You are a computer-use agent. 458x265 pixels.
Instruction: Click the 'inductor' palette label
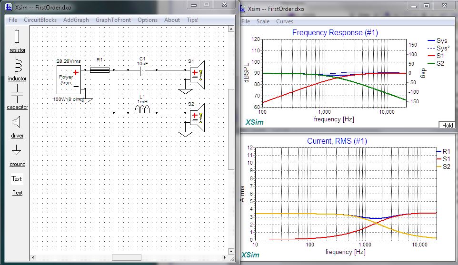point(17,79)
